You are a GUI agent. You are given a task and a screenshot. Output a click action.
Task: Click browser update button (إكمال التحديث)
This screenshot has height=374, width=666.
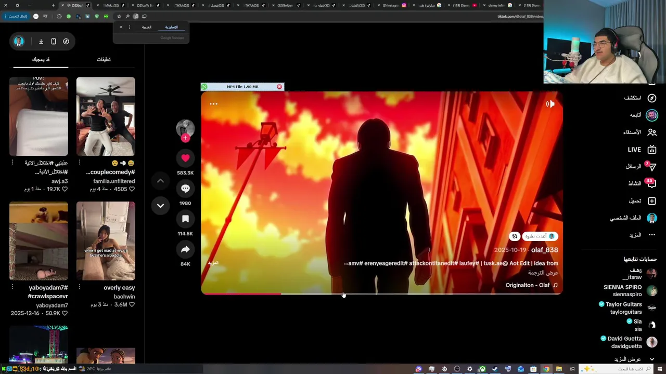(x=16, y=16)
